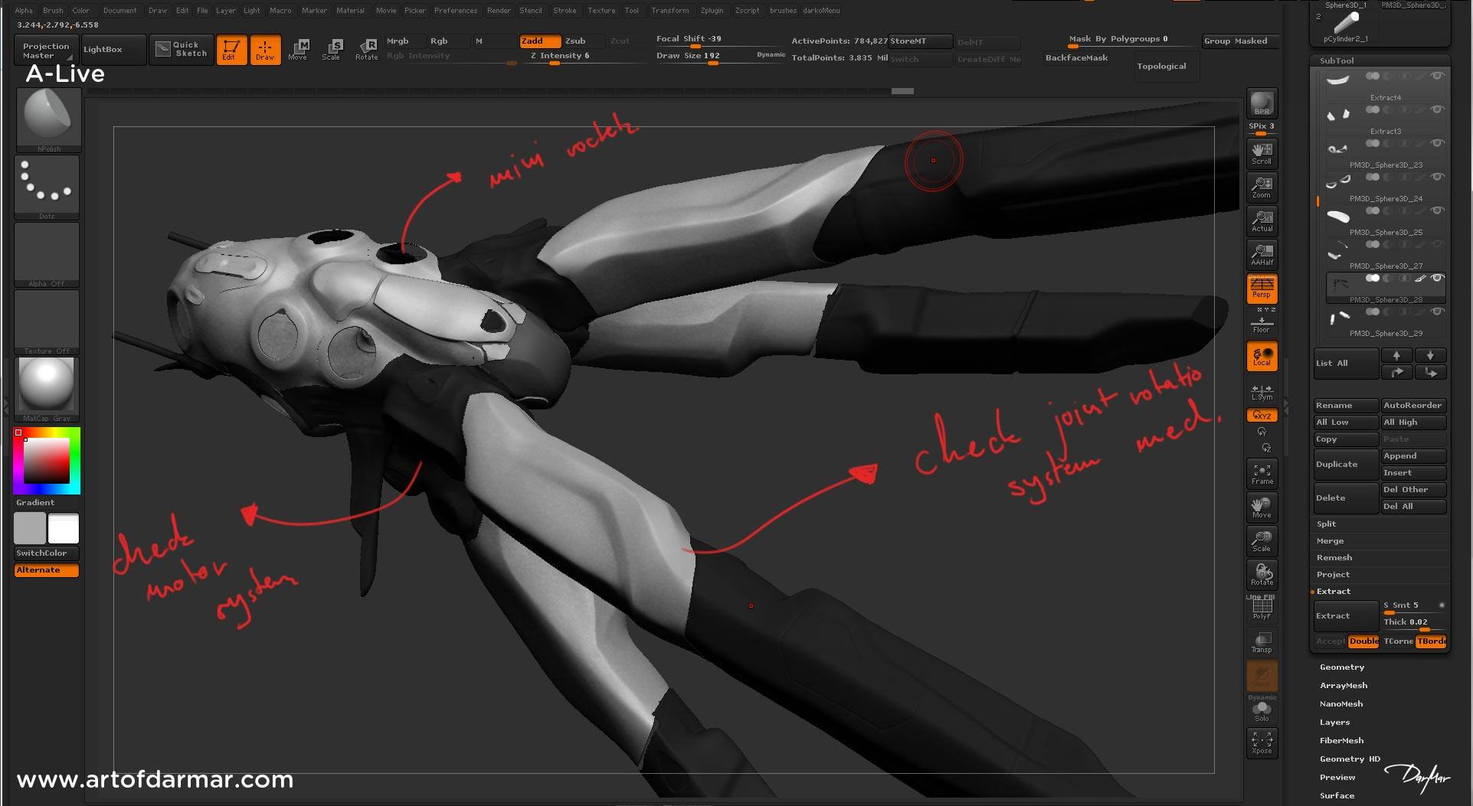Move subtool down with down arrow
The width and height of the screenshot is (1473, 806).
1430,356
